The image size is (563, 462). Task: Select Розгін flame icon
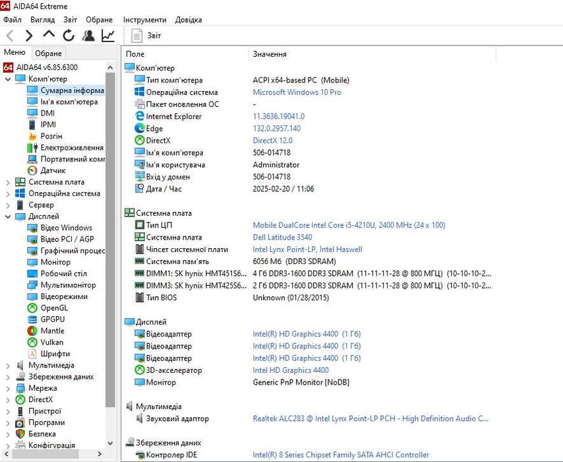tap(32, 136)
